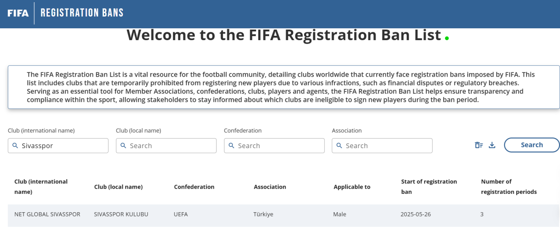Click the Search button
Image resolution: width=560 pixels, height=234 pixels.
(532, 145)
